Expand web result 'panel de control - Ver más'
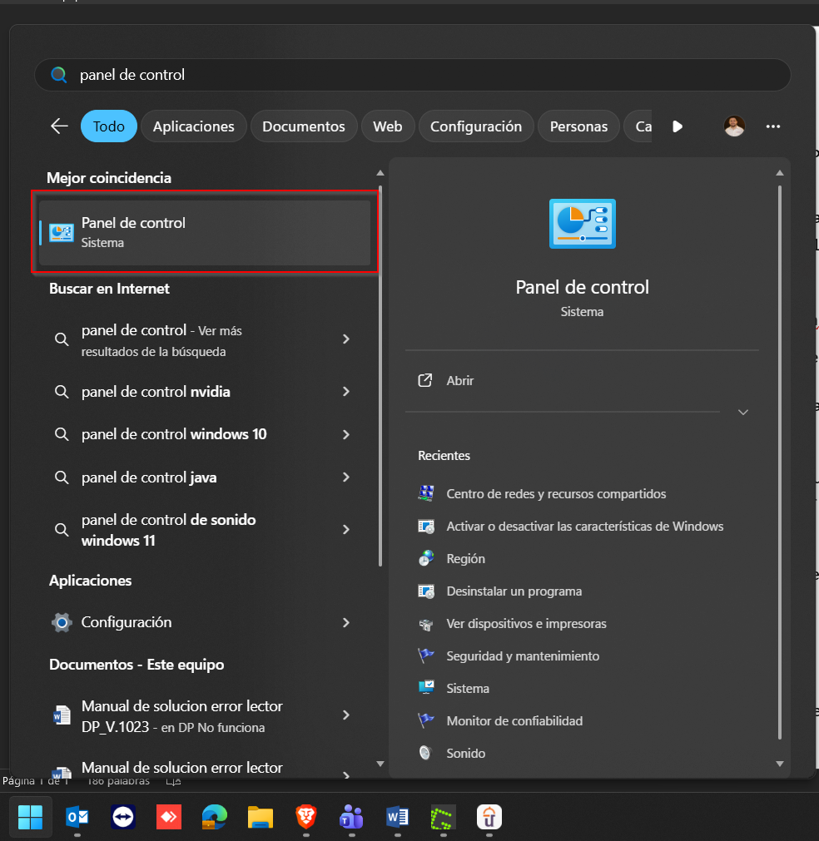819x841 pixels. [346, 339]
